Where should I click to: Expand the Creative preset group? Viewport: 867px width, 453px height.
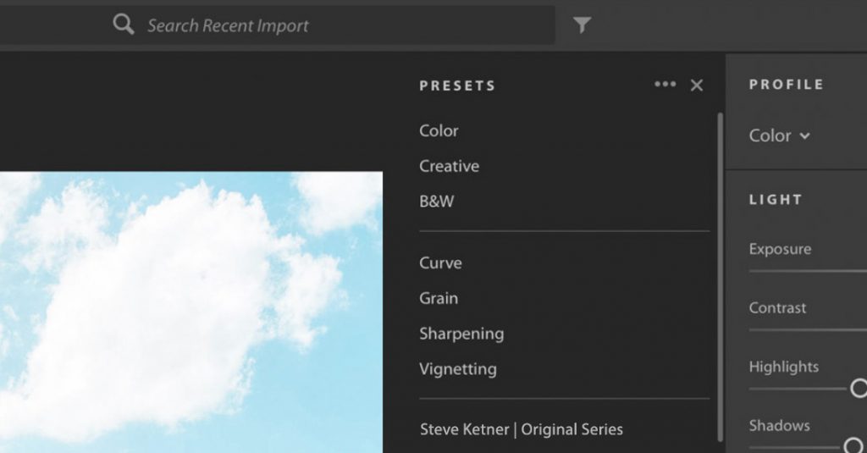(x=449, y=167)
